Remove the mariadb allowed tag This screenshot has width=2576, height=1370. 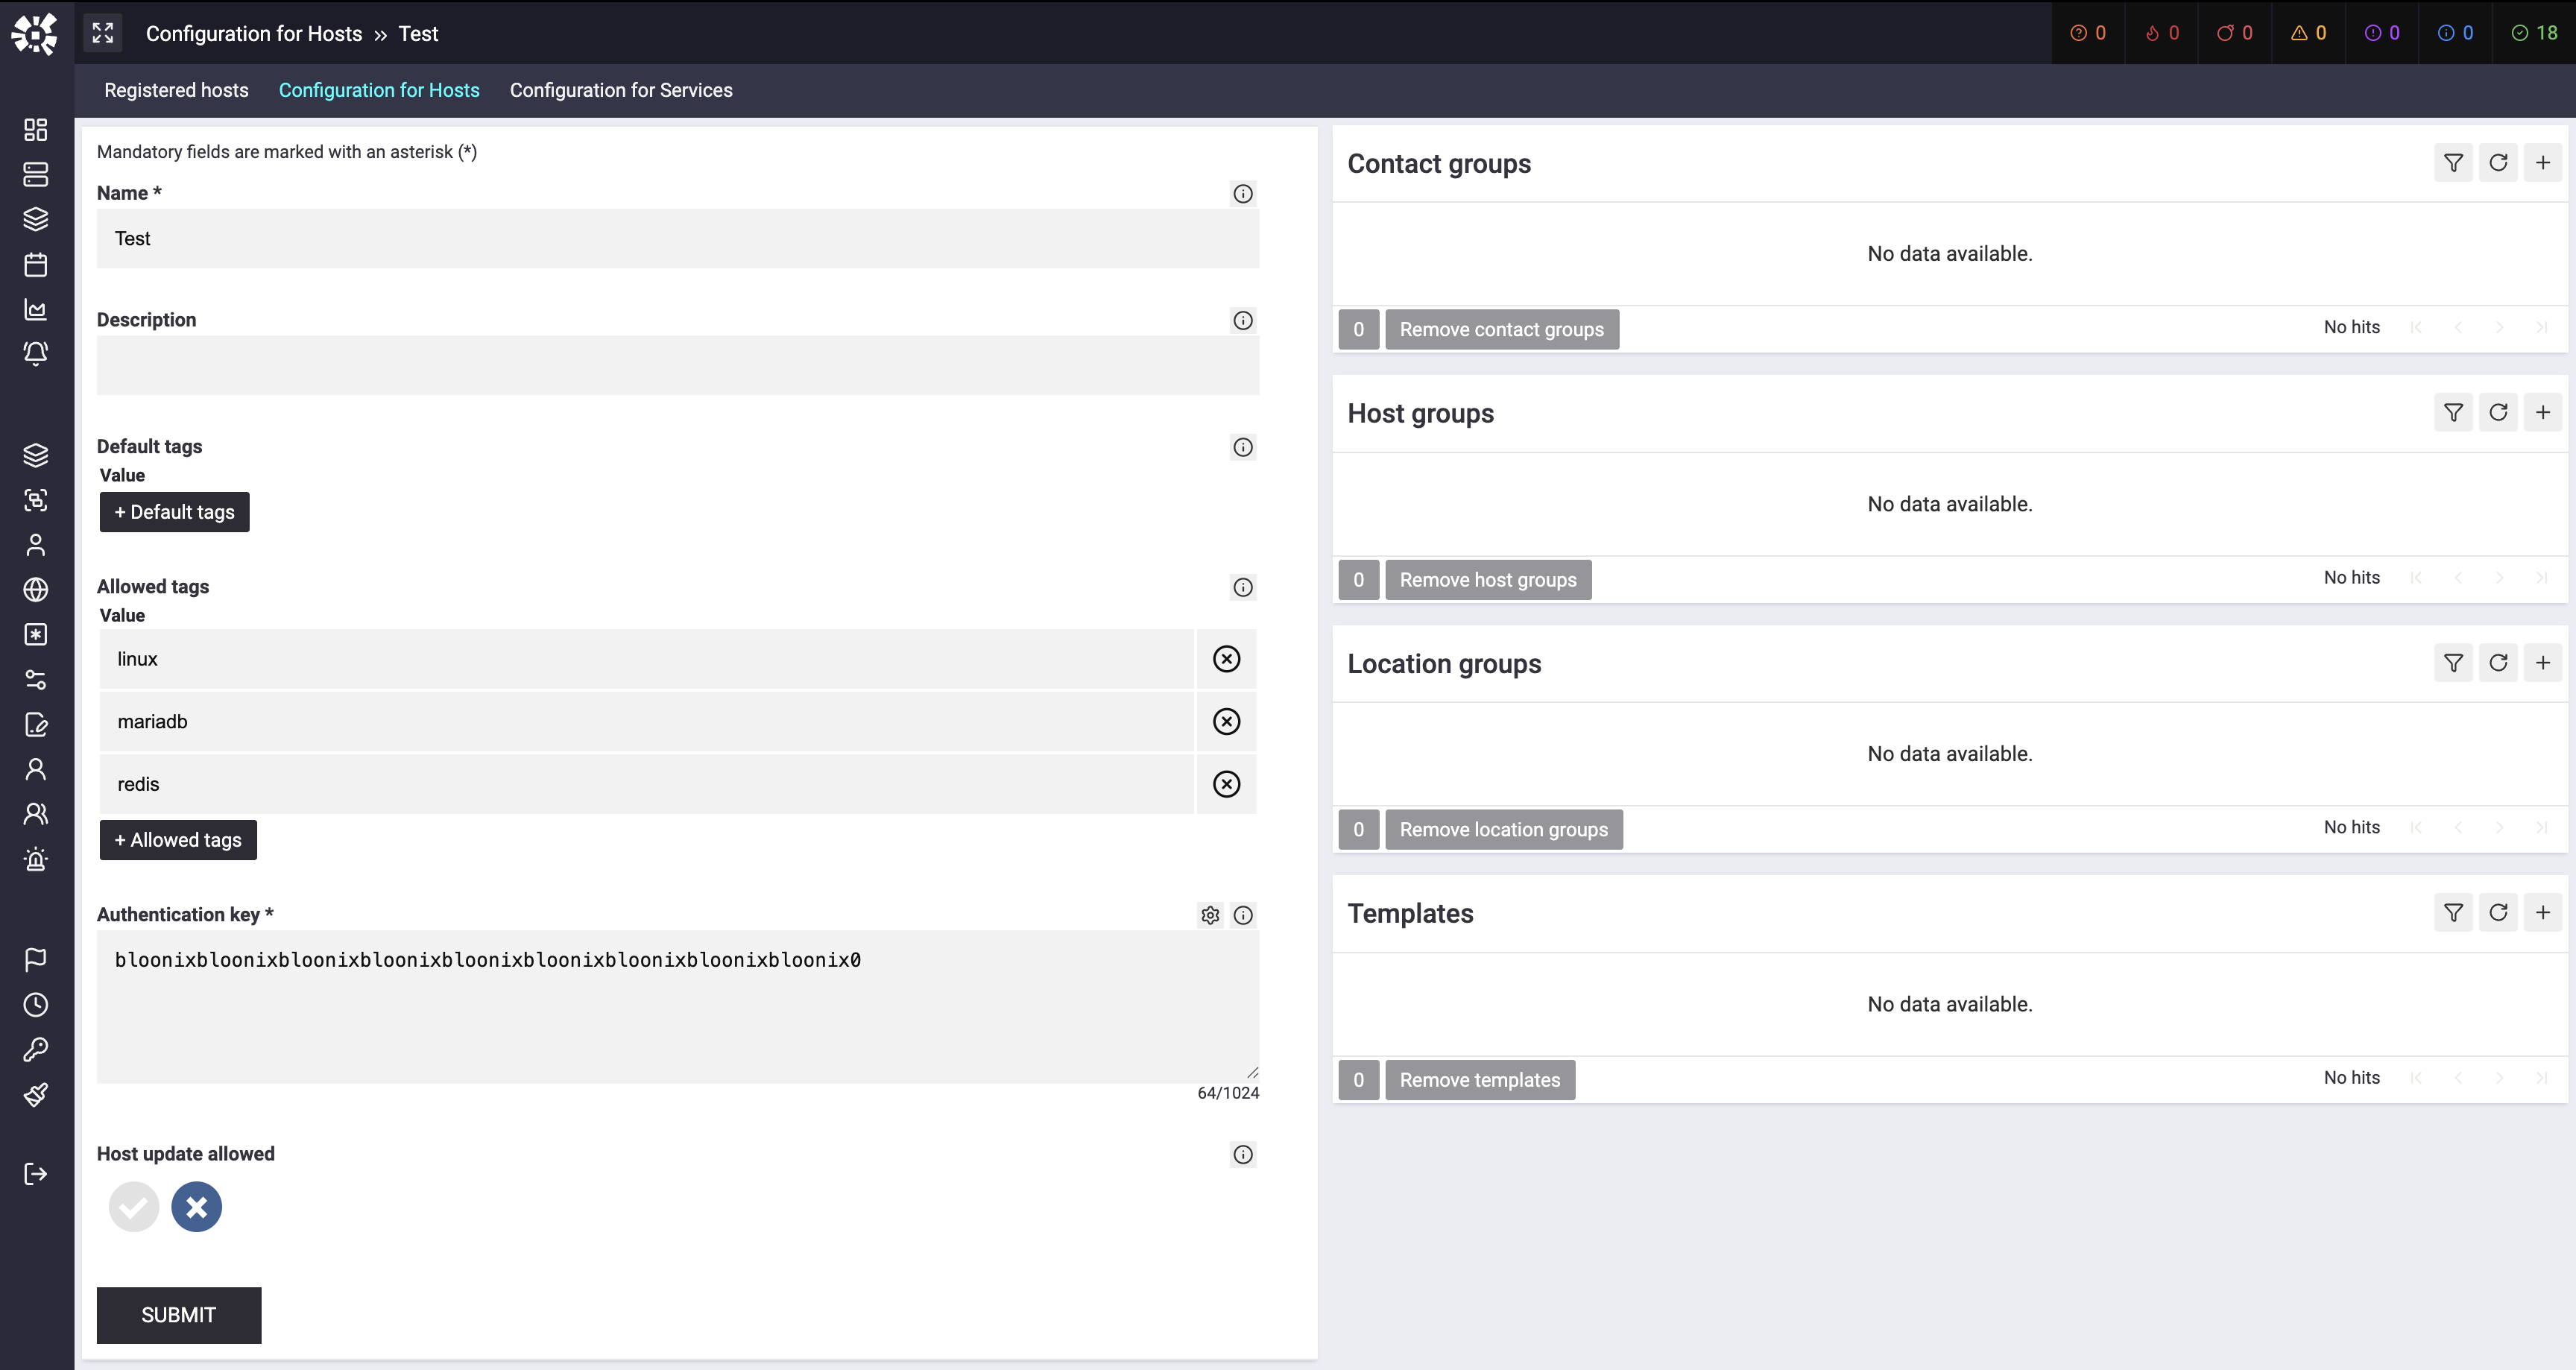1226,721
